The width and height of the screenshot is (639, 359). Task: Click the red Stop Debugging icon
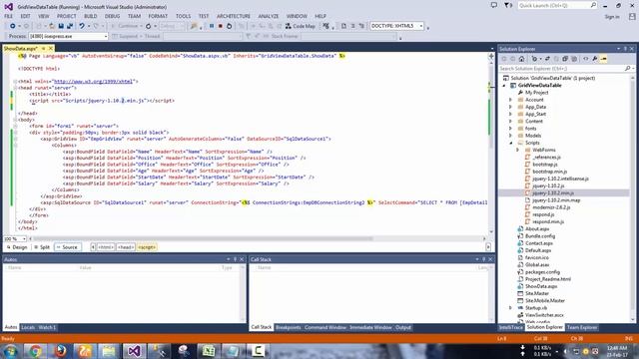[x=220, y=26]
